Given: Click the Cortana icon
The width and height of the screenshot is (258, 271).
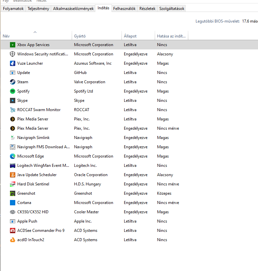Looking at the screenshot, I should tap(13, 203).
